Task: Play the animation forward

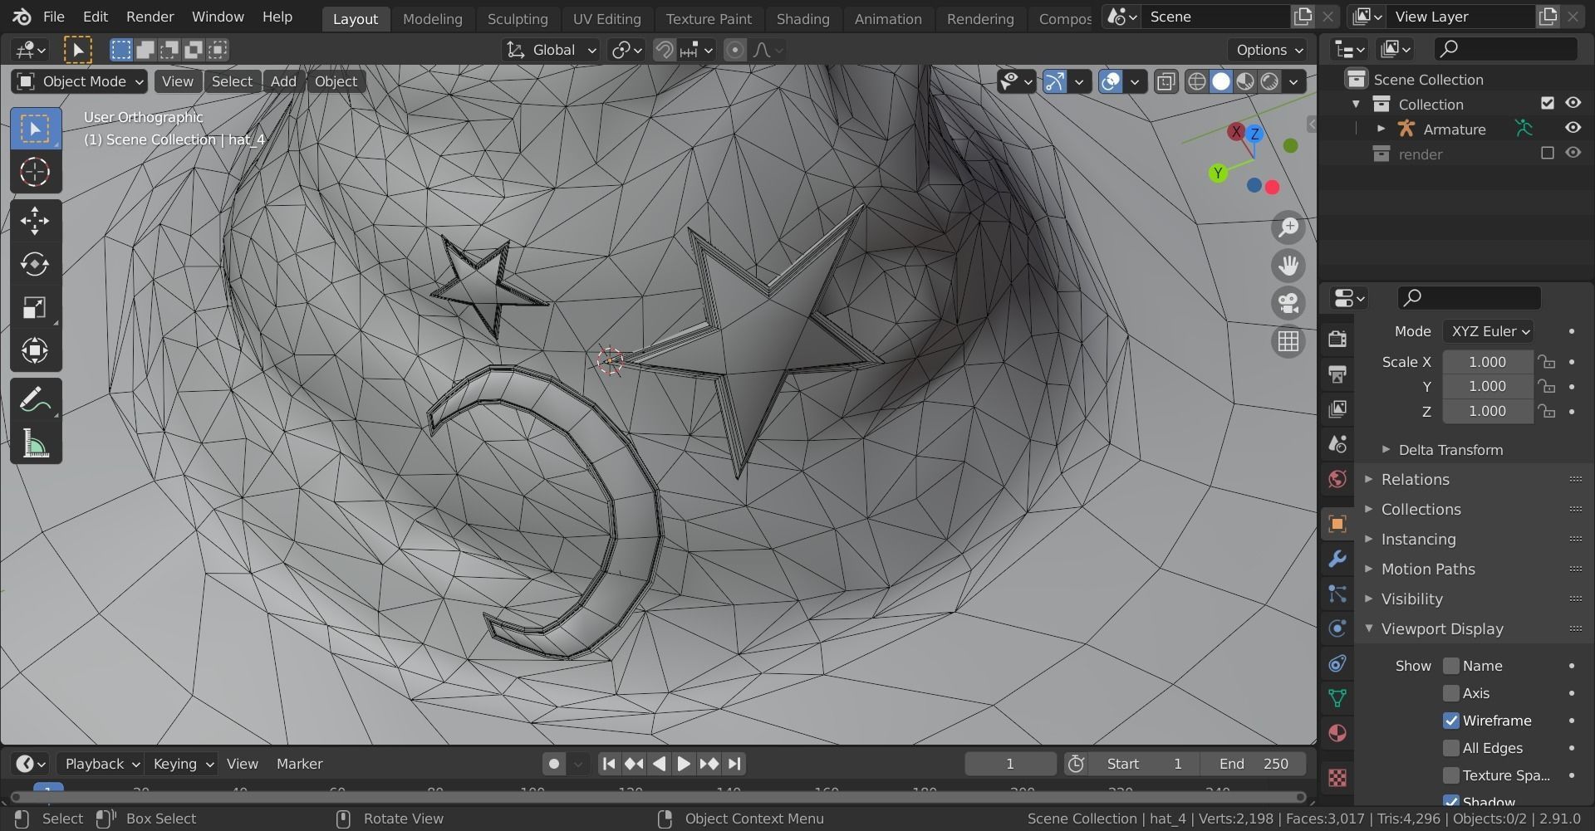Action: pos(684,764)
